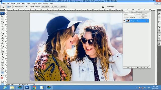Select the Eyedropper tool
161x90 pixels.
pos(2,68)
